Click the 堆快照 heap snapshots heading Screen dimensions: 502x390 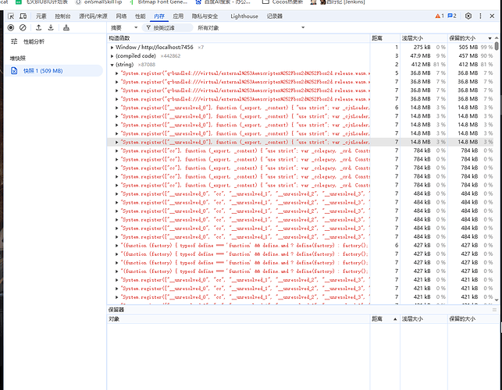pyautogui.click(x=18, y=58)
